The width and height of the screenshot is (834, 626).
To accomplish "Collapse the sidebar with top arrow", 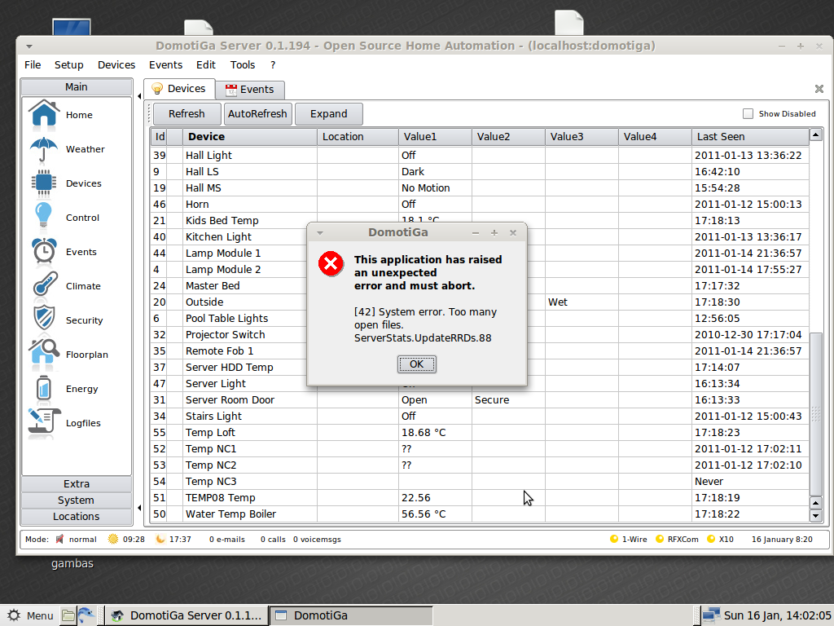I will 139,96.
